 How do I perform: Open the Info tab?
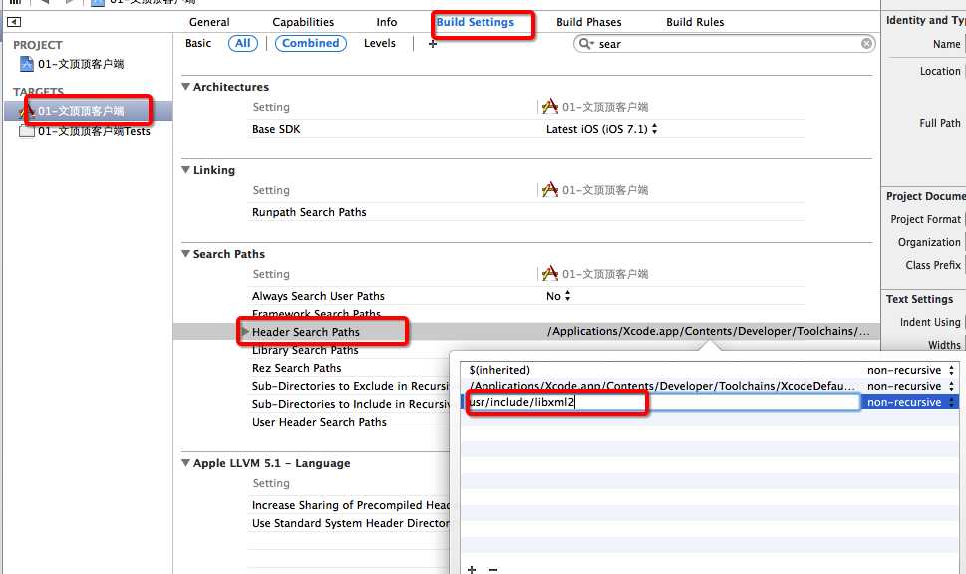pyautogui.click(x=386, y=22)
